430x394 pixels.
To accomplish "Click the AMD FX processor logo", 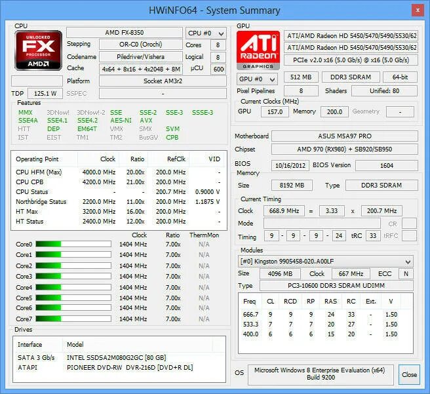I will tap(39, 50).
